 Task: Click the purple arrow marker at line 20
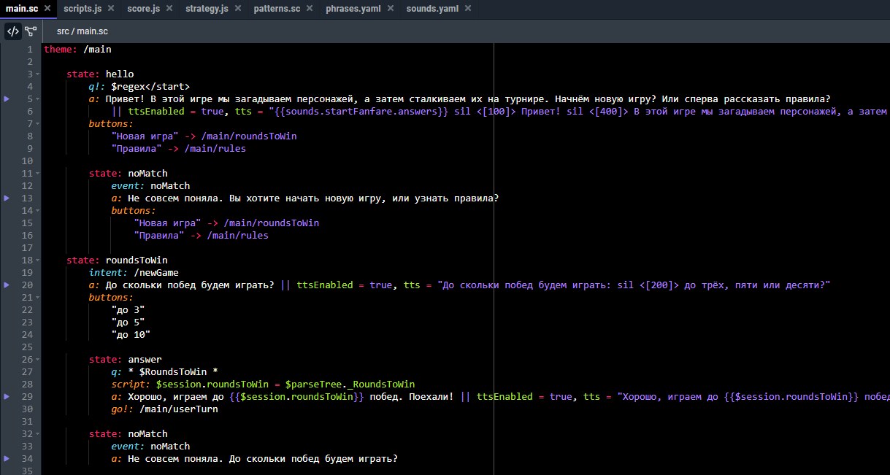[x=7, y=285]
